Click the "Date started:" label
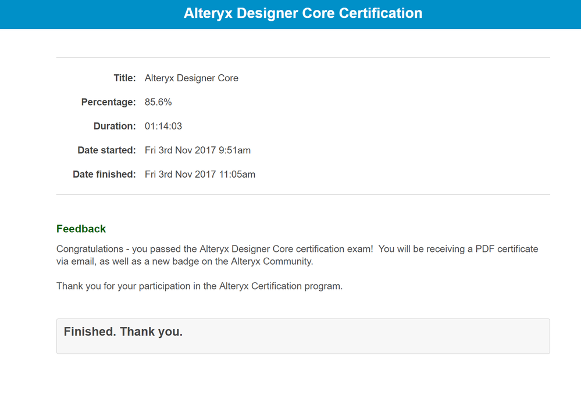This screenshot has width=581, height=415. click(106, 150)
